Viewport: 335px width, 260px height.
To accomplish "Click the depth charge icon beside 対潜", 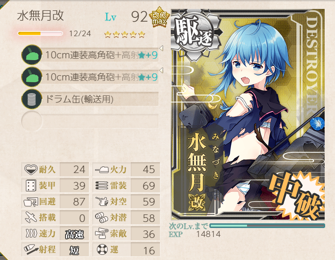I will 102,218.
